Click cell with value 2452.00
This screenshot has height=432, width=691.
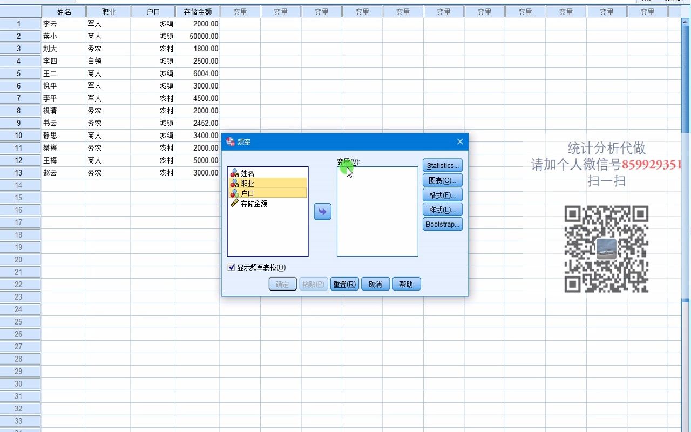click(198, 123)
